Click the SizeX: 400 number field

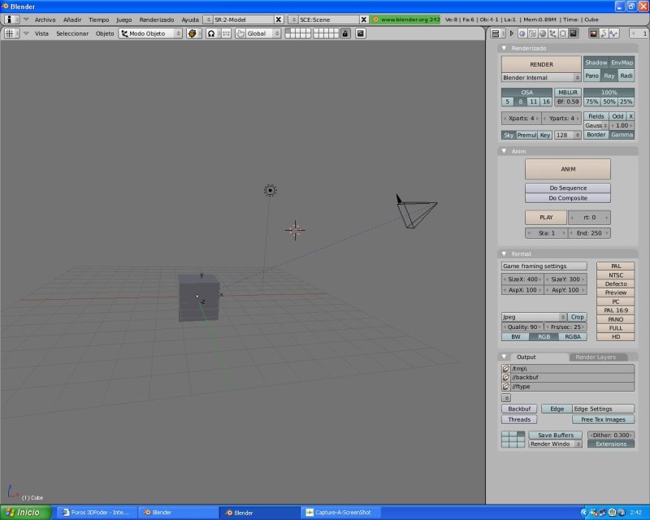522,279
